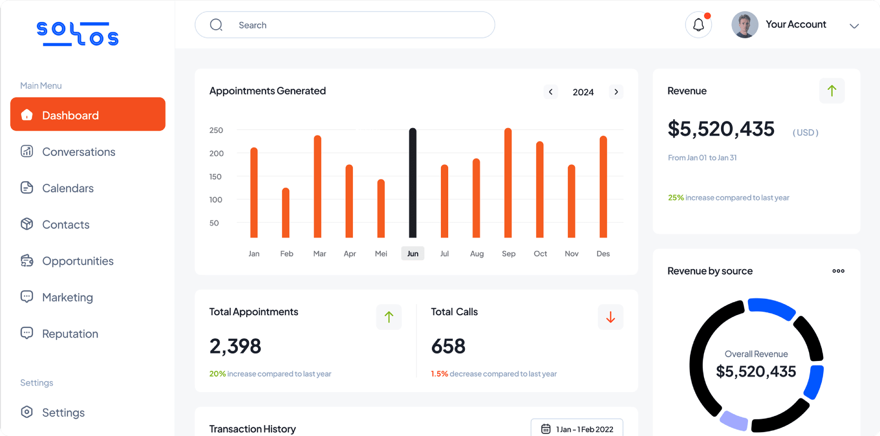Select the Jun label under the chart
The width and height of the screenshot is (880, 436).
point(412,253)
